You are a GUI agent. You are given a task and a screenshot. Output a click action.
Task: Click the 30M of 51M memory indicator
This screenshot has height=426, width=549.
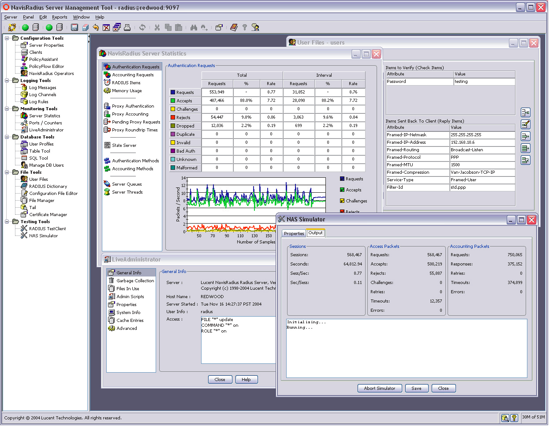(534, 417)
